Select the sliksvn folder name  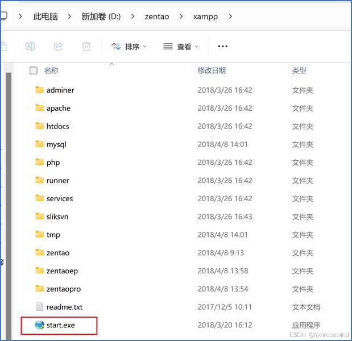[x=57, y=217]
